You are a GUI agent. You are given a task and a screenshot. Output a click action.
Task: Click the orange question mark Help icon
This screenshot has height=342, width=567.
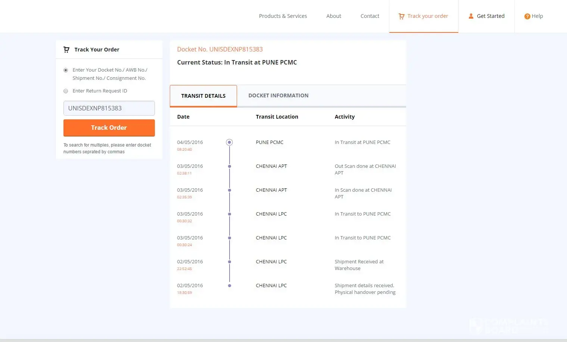pyautogui.click(x=527, y=16)
